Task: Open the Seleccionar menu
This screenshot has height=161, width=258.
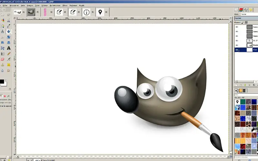Action: [x=14, y=5]
